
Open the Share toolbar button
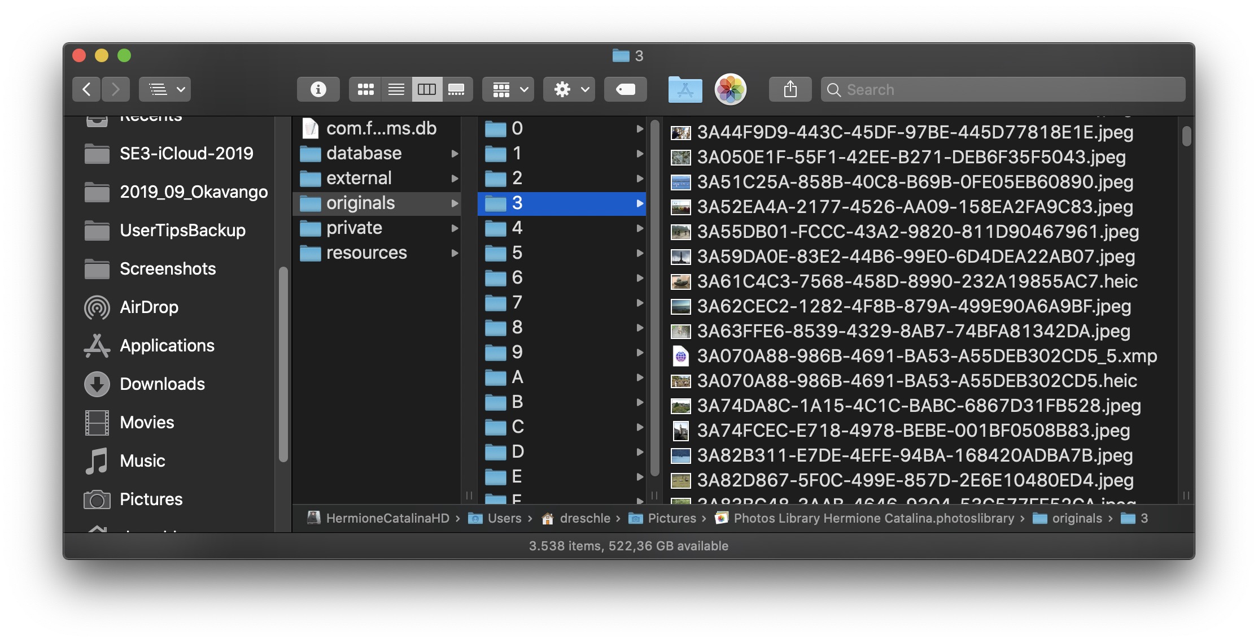(790, 89)
